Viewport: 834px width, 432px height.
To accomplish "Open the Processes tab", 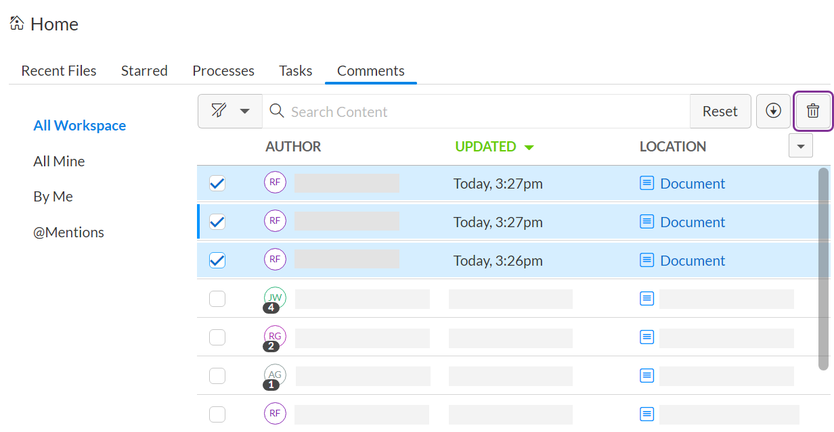I will 223,71.
